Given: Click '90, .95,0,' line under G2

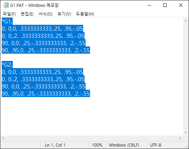Looking at the screenshot, I should (x=46, y=94).
